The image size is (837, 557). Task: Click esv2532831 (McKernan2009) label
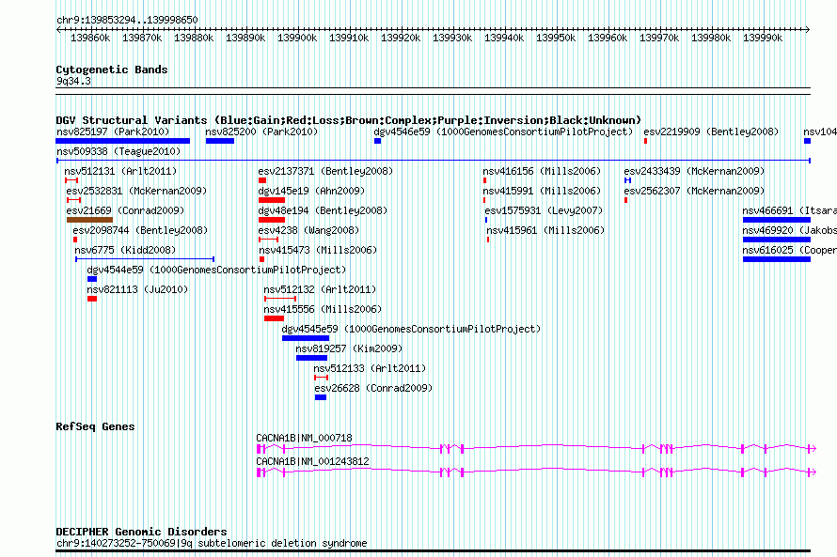click(x=136, y=191)
